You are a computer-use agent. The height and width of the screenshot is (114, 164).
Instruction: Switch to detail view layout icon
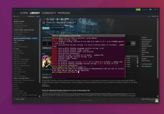[153, 16]
